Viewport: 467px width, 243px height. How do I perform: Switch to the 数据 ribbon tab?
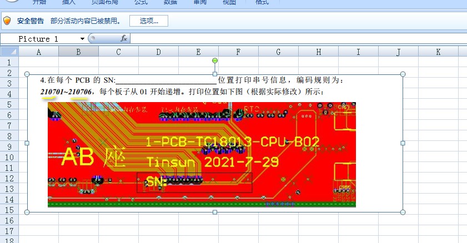pos(170,2)
